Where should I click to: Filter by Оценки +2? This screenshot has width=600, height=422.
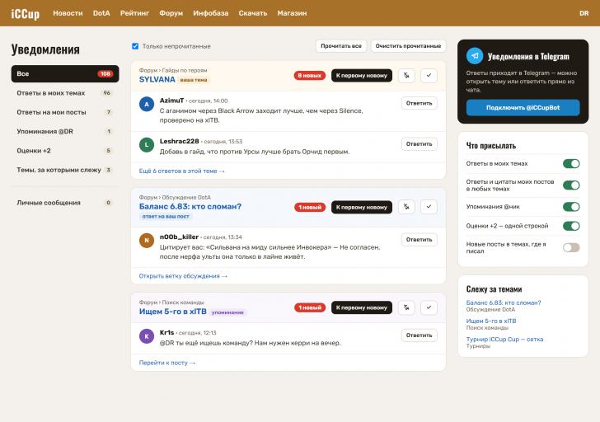coord(65,150)
